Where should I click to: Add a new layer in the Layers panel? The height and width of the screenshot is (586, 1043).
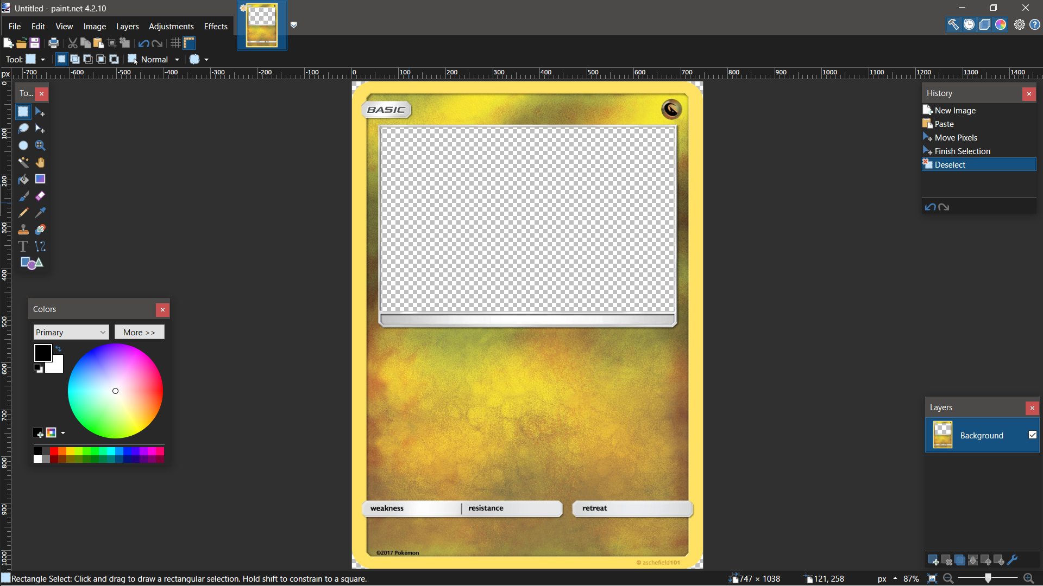click(x=934, y=559)
